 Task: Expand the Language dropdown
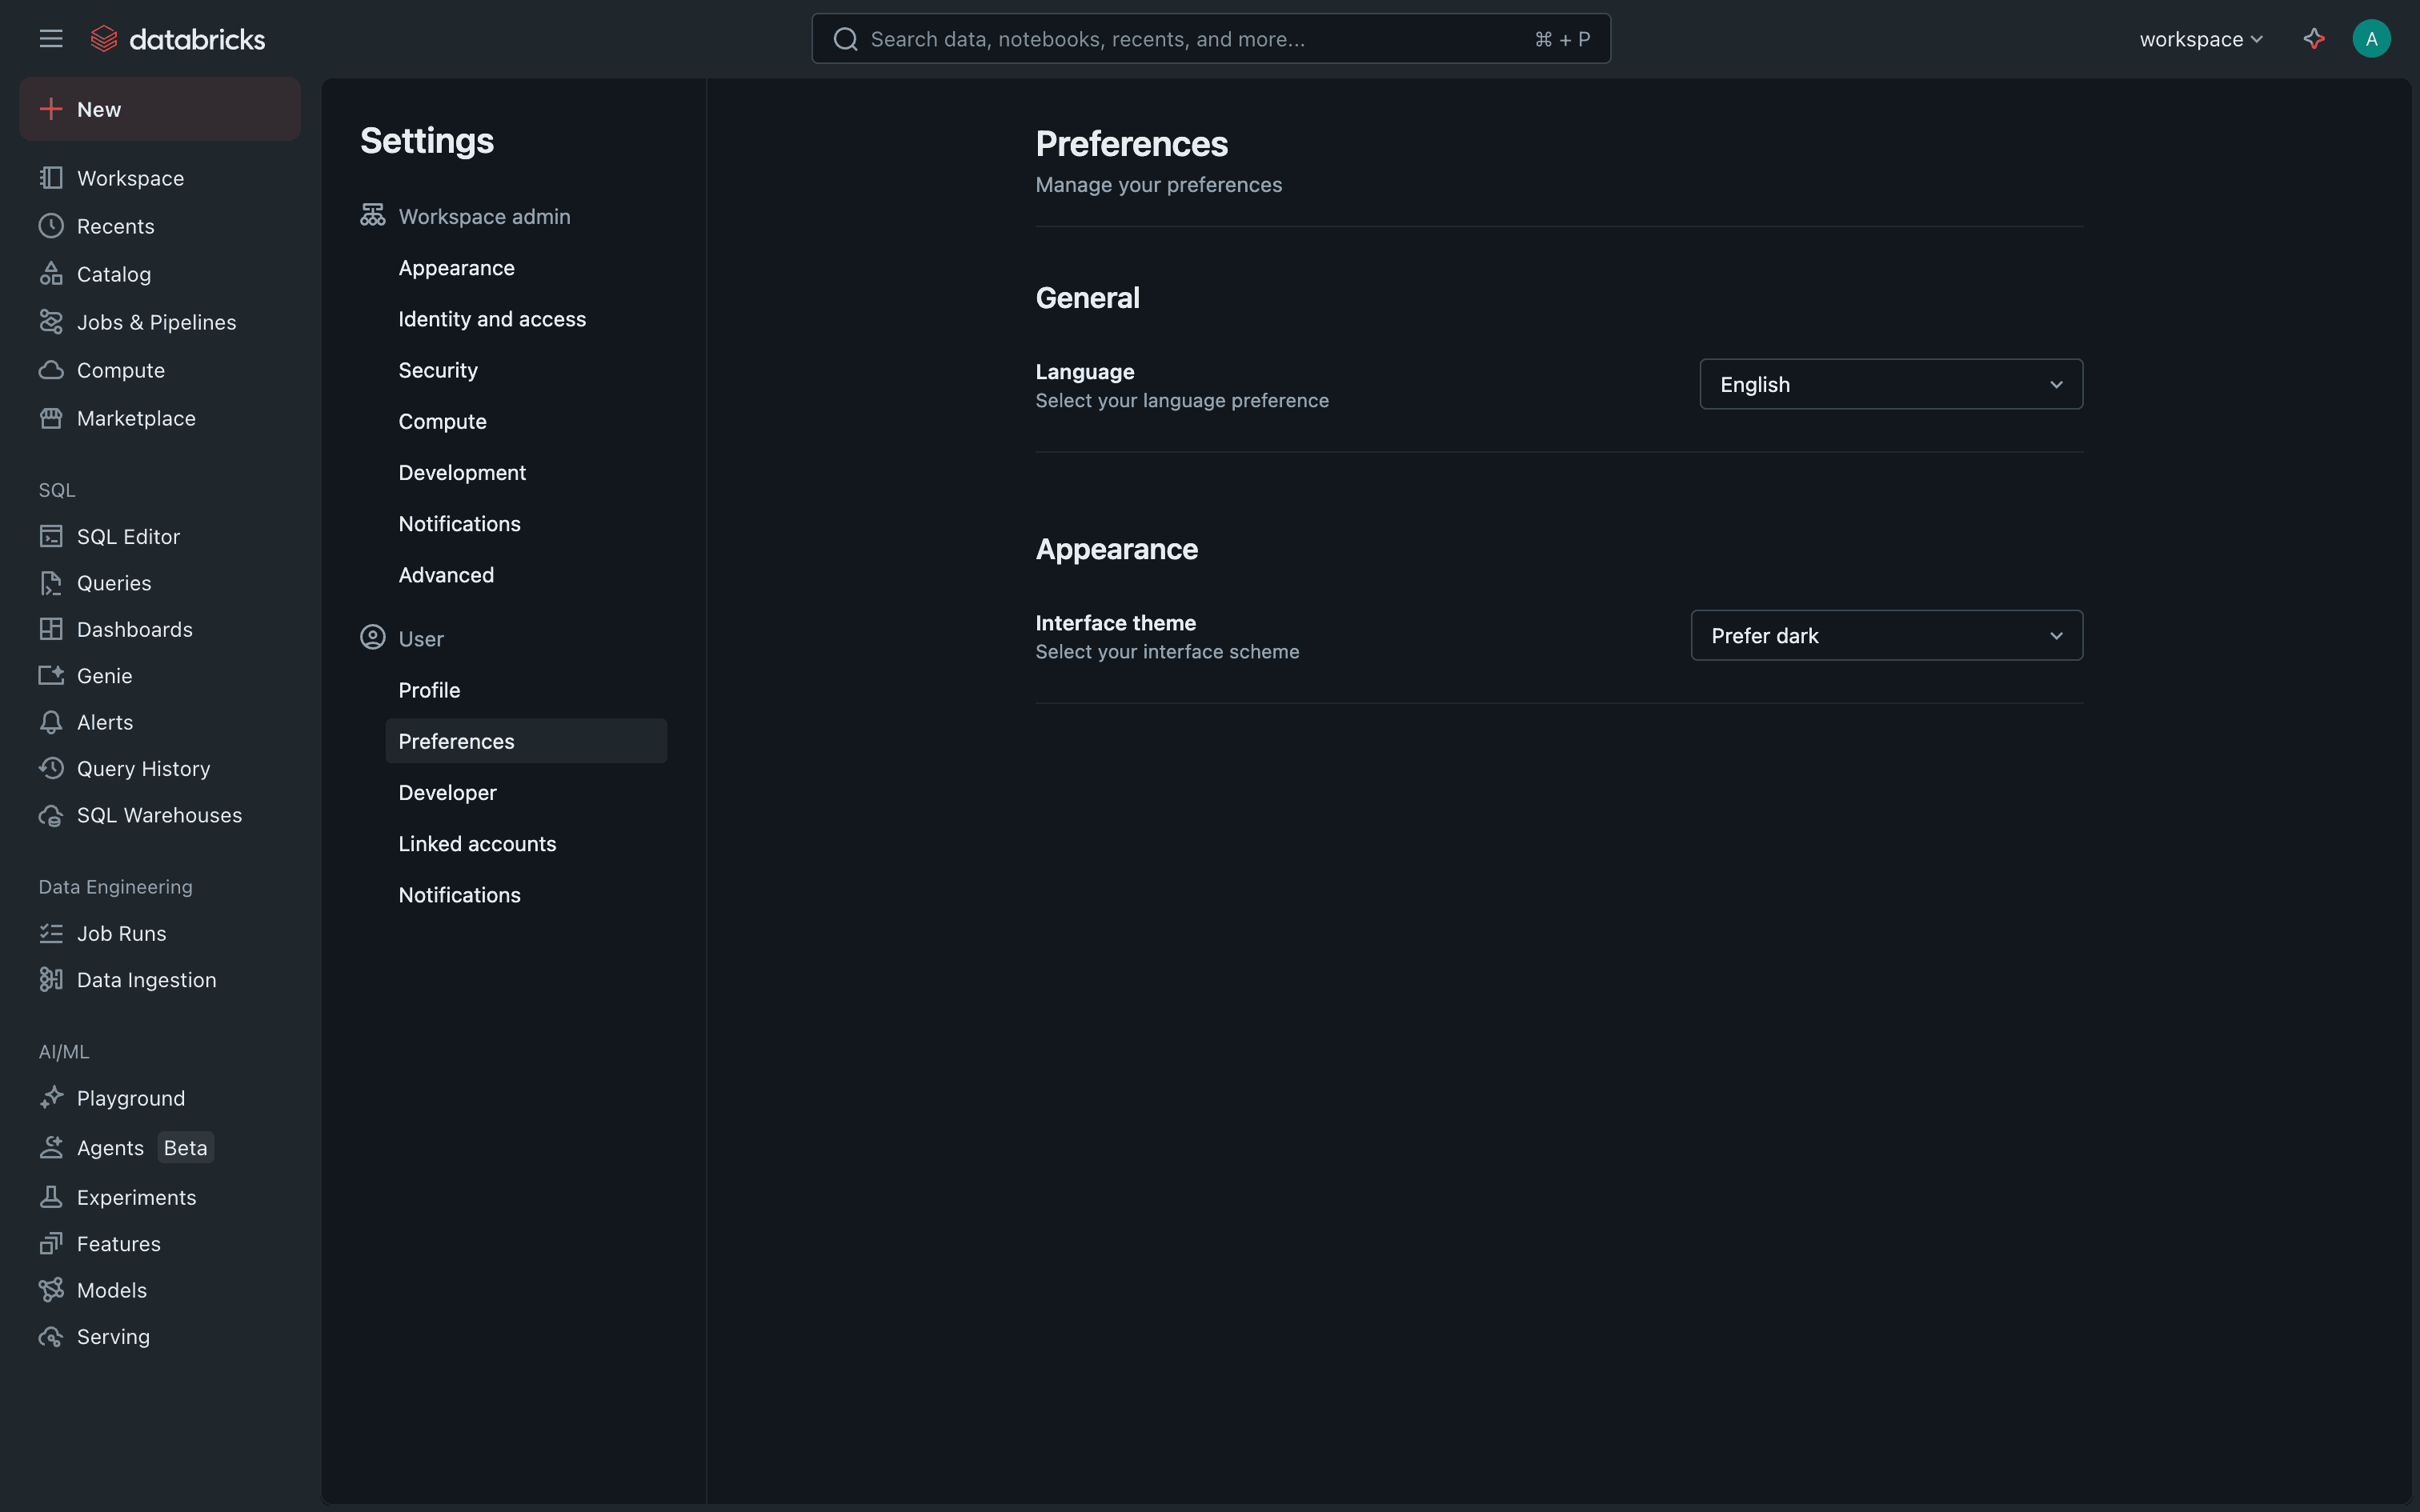[x=1890, y=384]
